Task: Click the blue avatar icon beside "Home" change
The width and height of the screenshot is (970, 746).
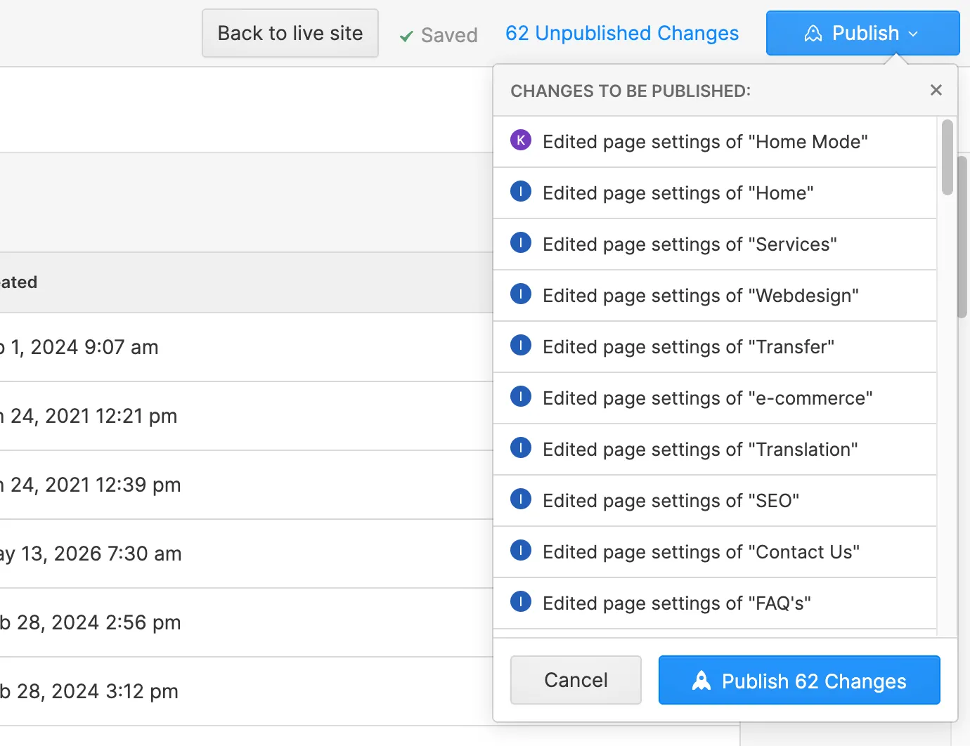Action: point(521,191)
